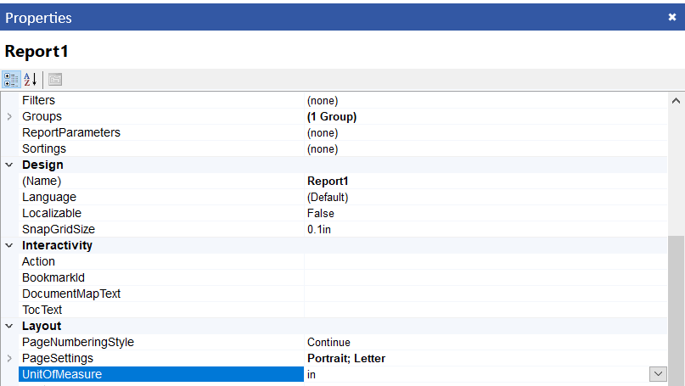The image size is (685, 386).
Task: Select the highlighted UnitOfMeasure property
Action: click(x=161, y=374)
